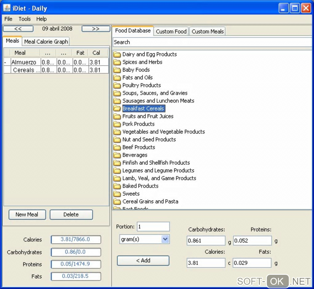Click the Dairy and Egg Products folder icon
314x289 pixels.
coord(117,54)
